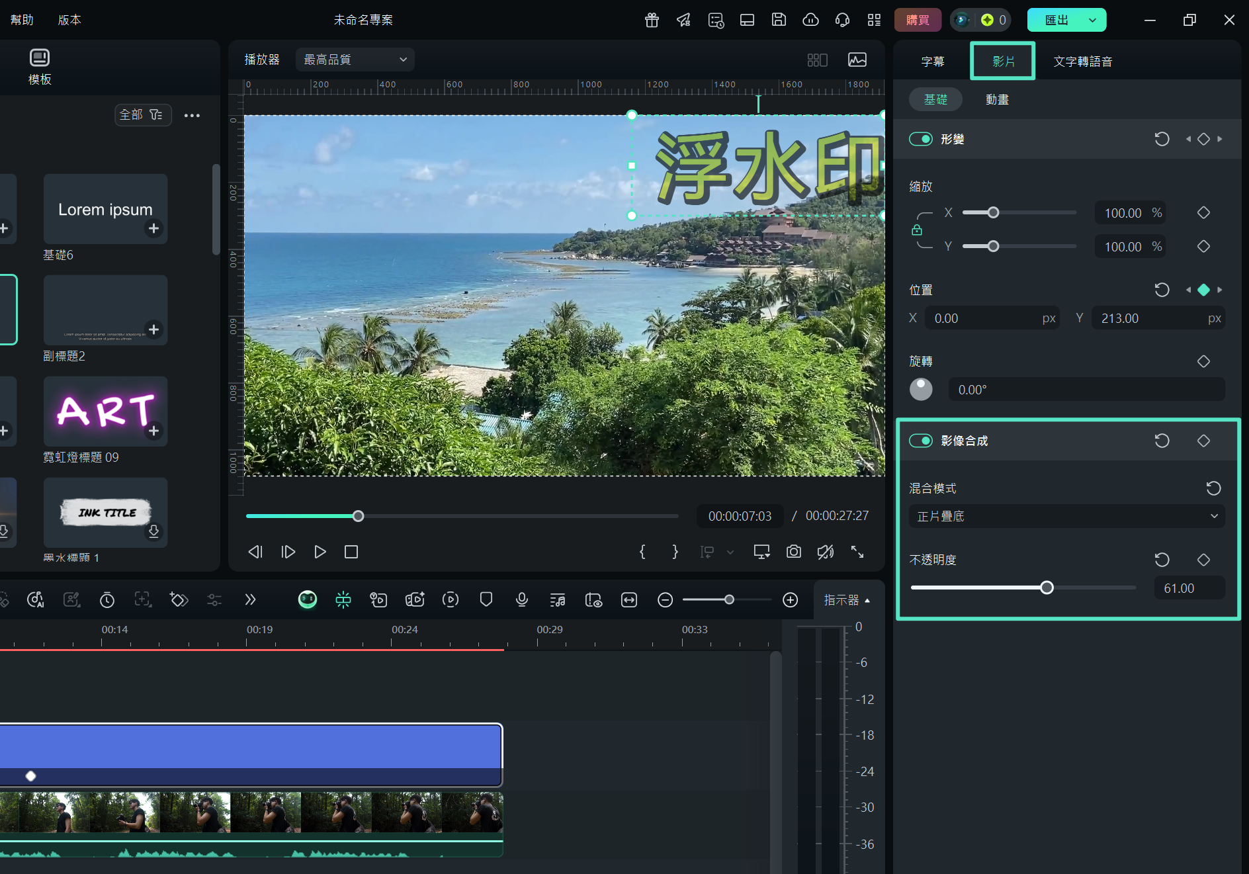Unlock the scale aspect ratio lock

pos(916,230)
